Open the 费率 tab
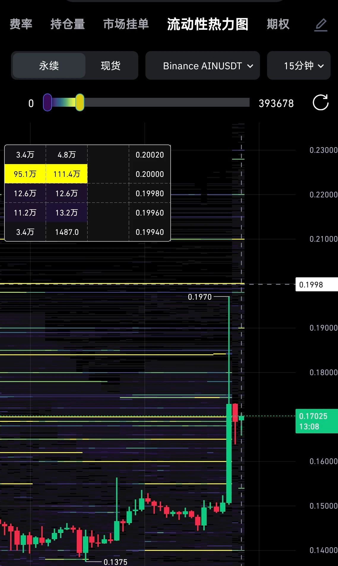 click(x=21, y=24)
